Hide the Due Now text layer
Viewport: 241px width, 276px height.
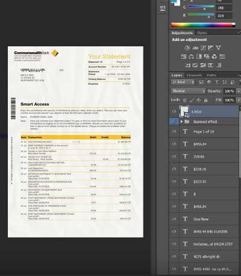174,219
